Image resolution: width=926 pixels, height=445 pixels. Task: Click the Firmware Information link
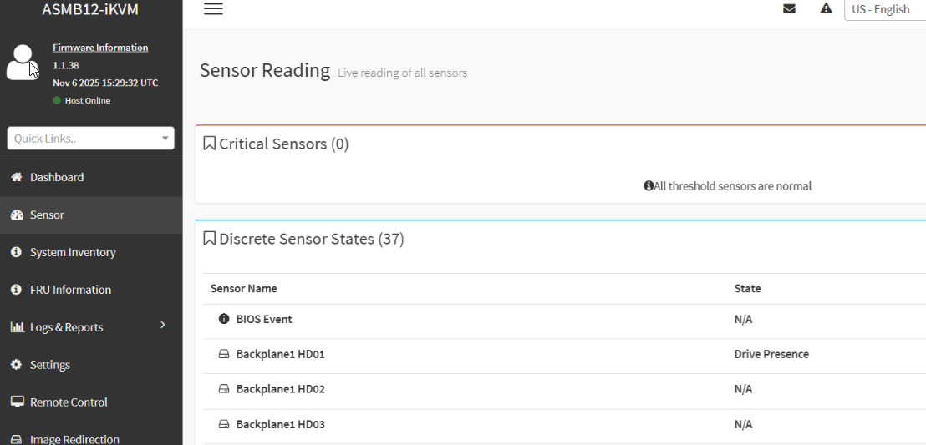100,48
